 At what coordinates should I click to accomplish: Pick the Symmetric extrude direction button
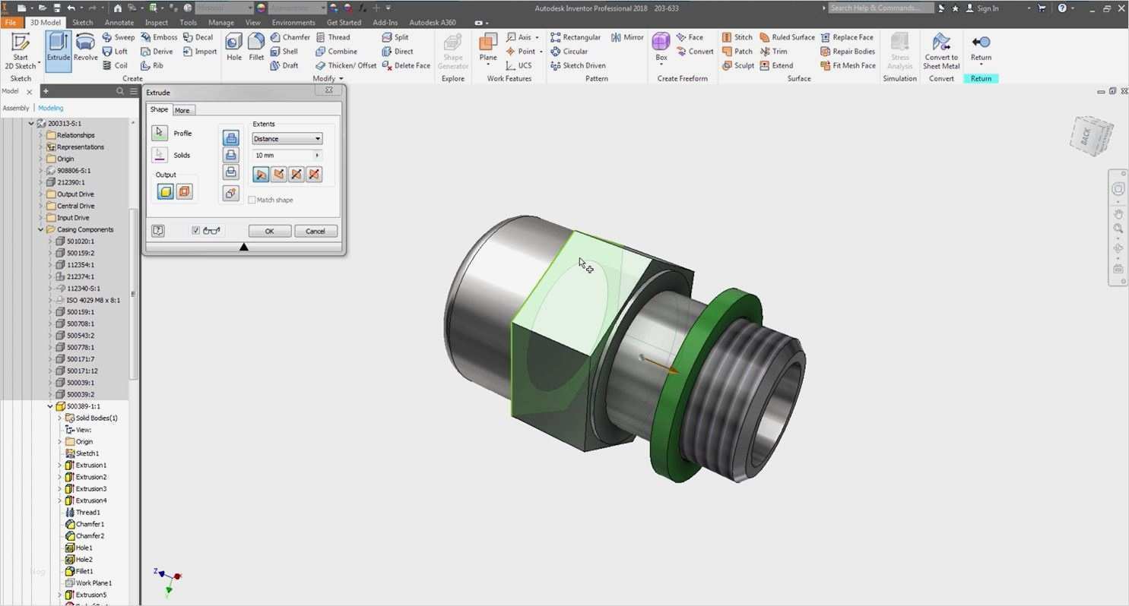(x=296, y=175)
